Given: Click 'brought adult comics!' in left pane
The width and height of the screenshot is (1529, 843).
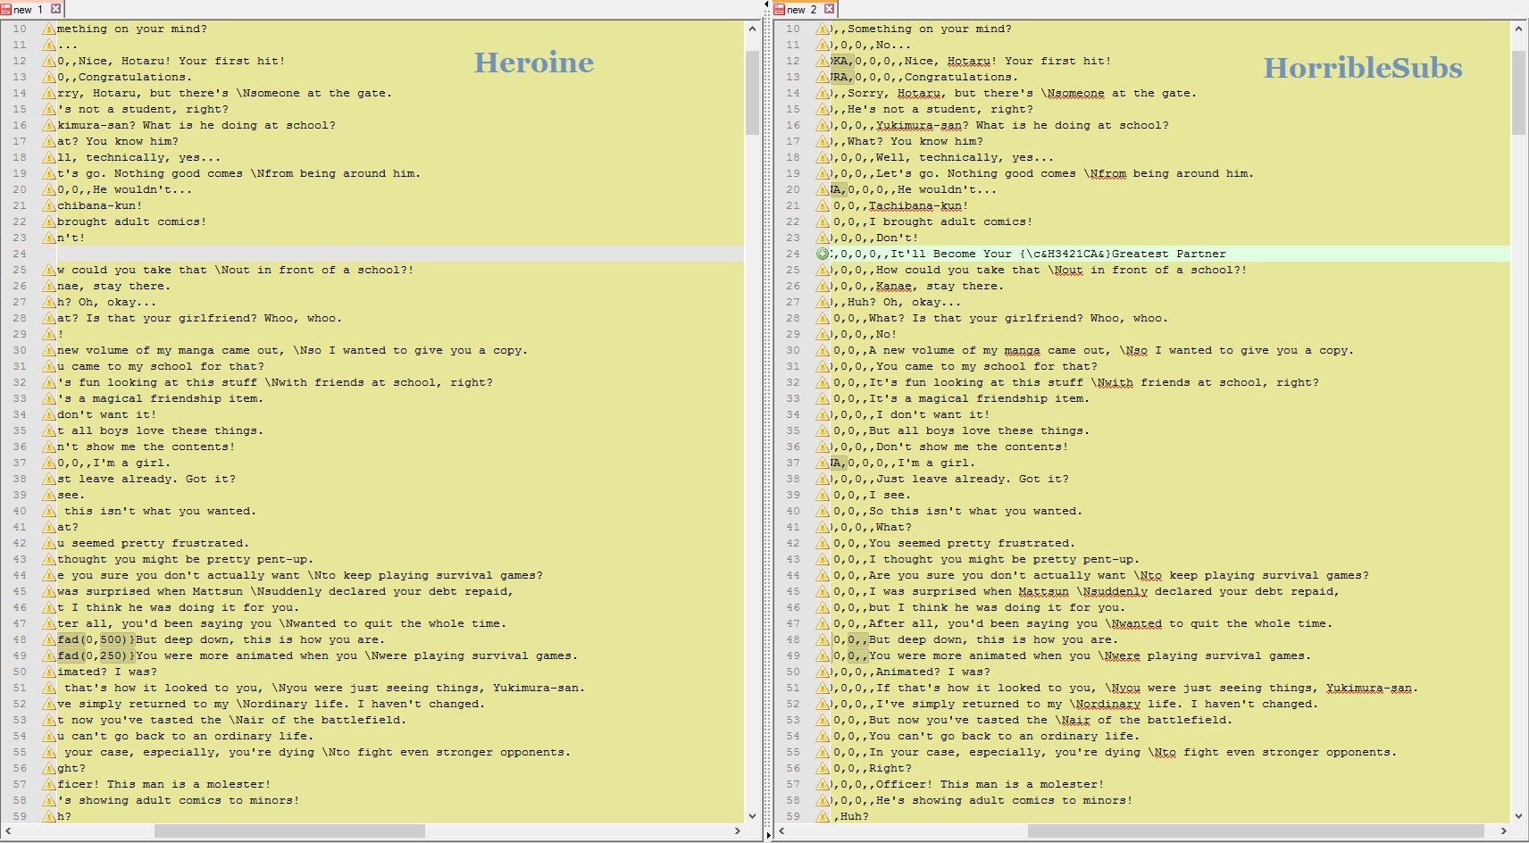Looking at the screenshot, I should click(x=132, y=222).
